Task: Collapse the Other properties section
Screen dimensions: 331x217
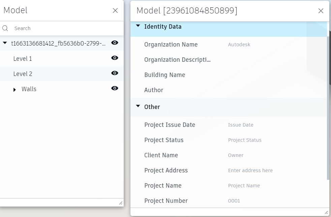Action: pyautogui.click(x=138, y=106)
